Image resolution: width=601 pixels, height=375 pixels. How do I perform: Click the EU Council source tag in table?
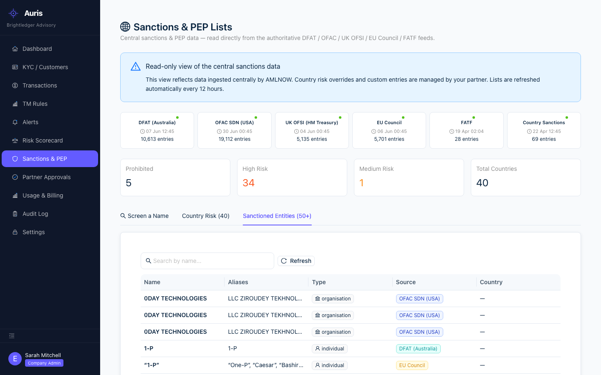(x=412, y=365)
